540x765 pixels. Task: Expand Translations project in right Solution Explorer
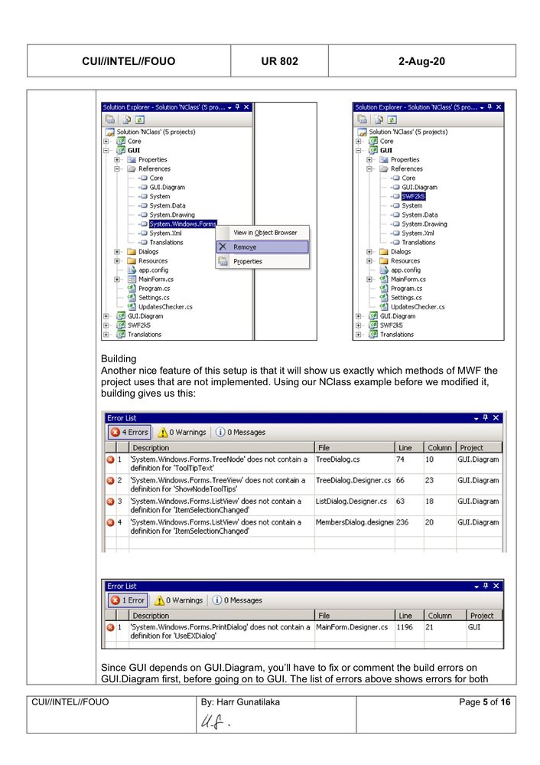pyautogui.click(x=359, y=335)
